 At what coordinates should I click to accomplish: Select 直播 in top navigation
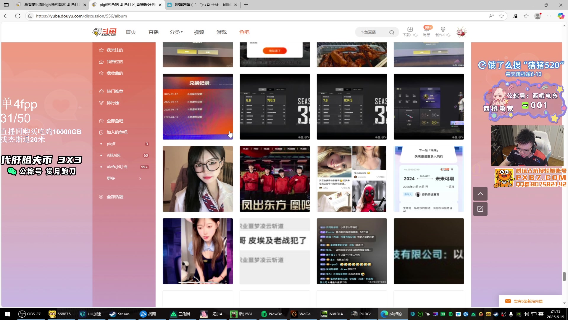[x=154, y=32]
